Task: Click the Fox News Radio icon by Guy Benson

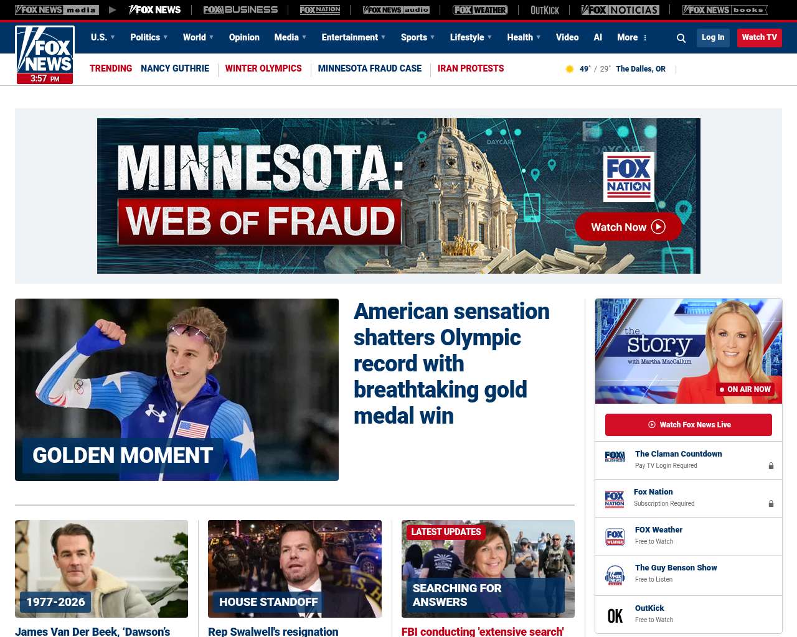Action: pyautogui.click(x=615, y=575)
